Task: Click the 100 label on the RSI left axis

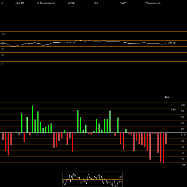Action: click(3, 34)
